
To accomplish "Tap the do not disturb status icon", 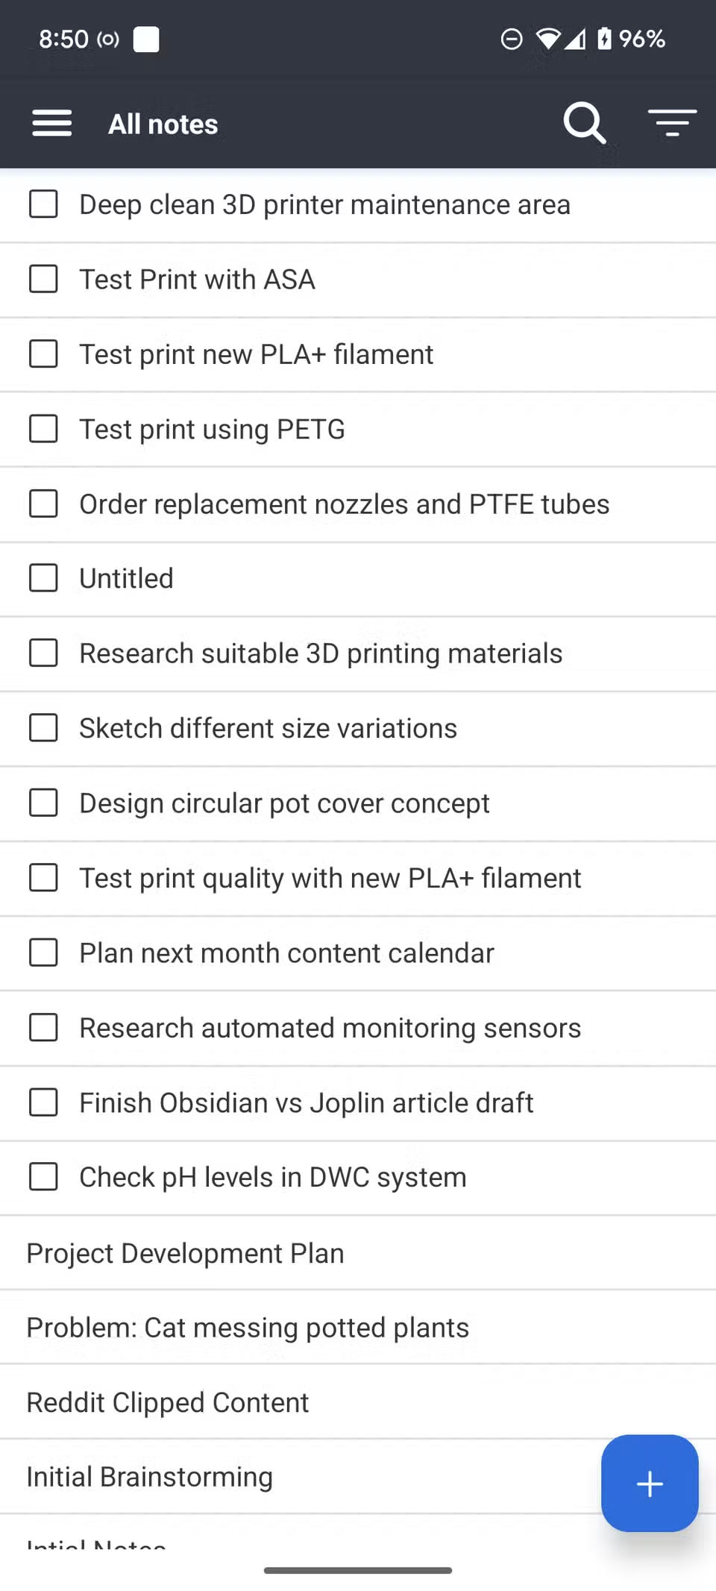I will coord(512,39).
